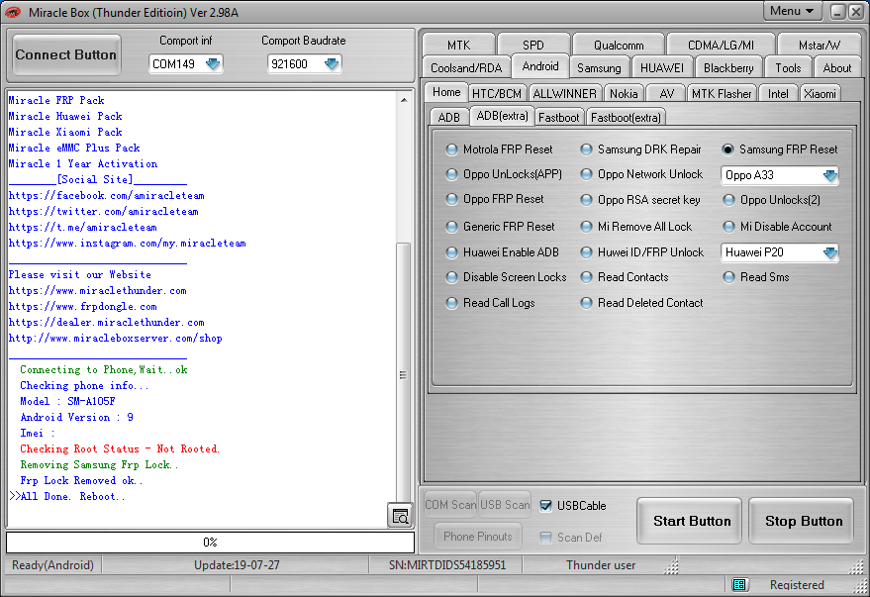Select Huwei ID/FRP Unlock option
The image size is (870, 597).
(x=586, y=252)
